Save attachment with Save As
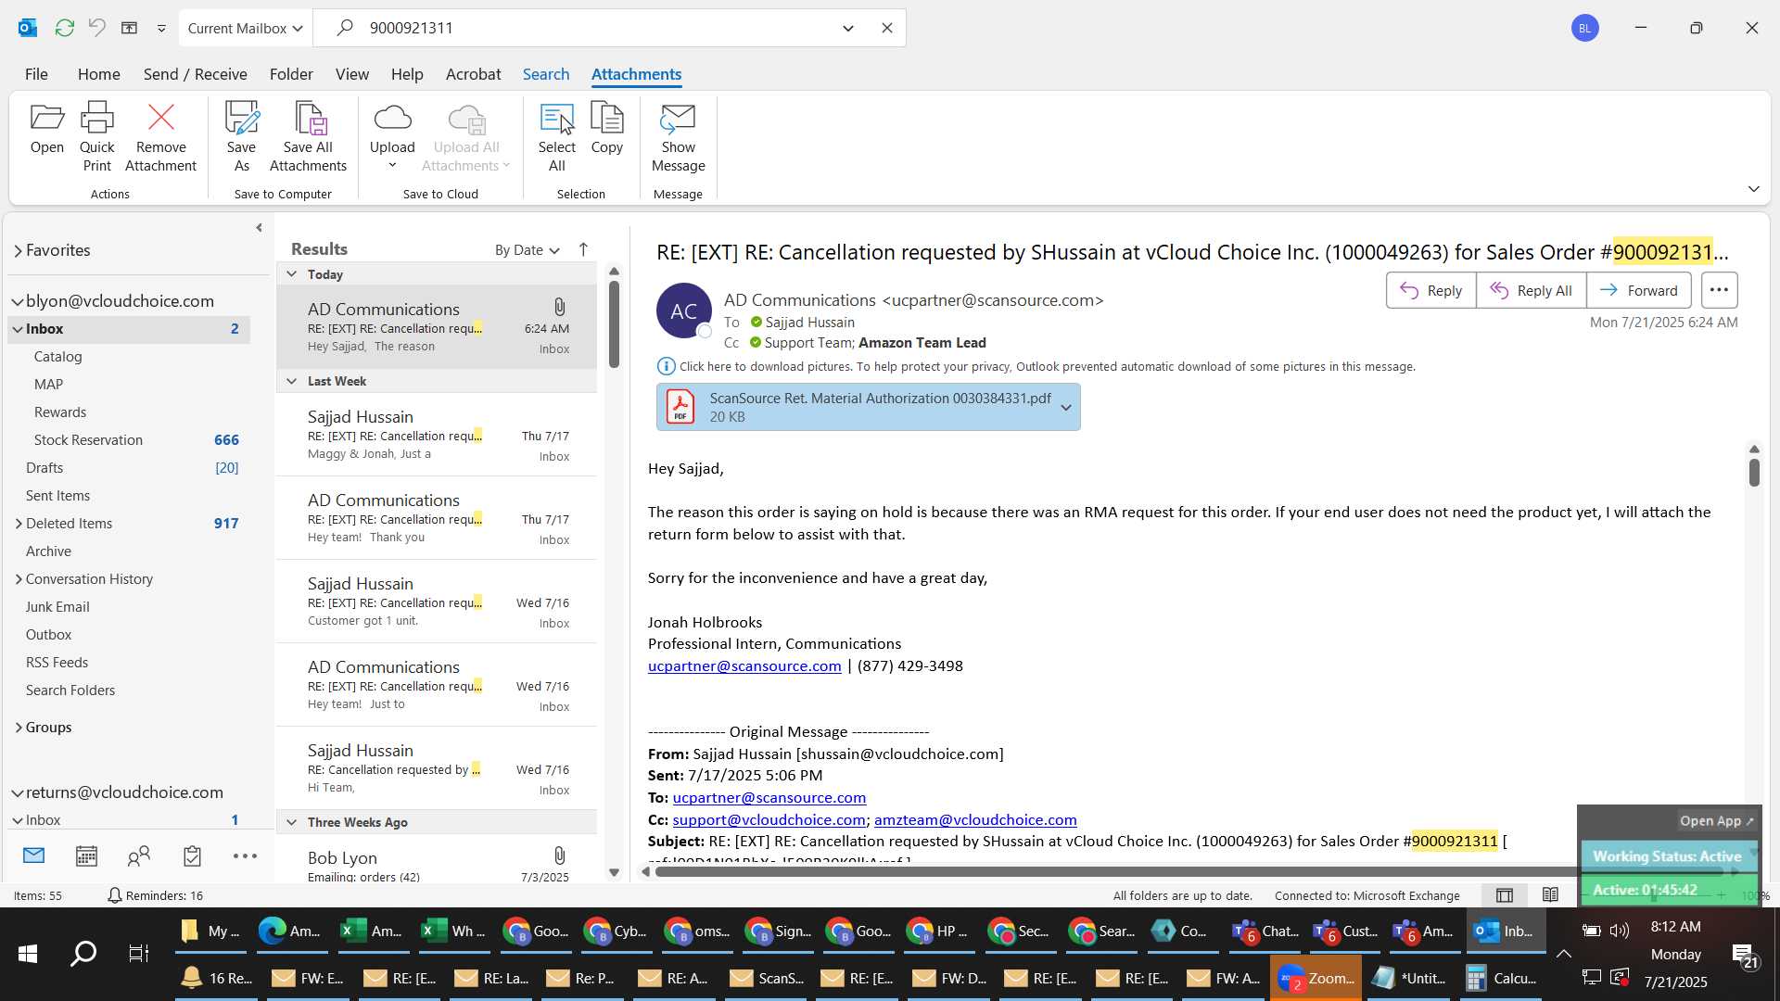1780x1001 pixels. tap(241, 135)
